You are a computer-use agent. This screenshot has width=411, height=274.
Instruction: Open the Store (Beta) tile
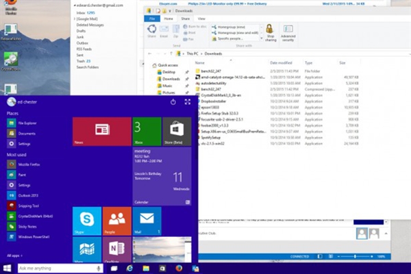[177, 130]
